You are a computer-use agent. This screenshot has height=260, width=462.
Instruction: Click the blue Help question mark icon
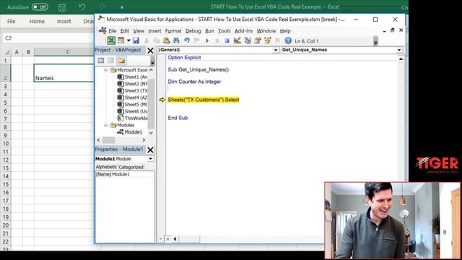[x=288, y=40]
